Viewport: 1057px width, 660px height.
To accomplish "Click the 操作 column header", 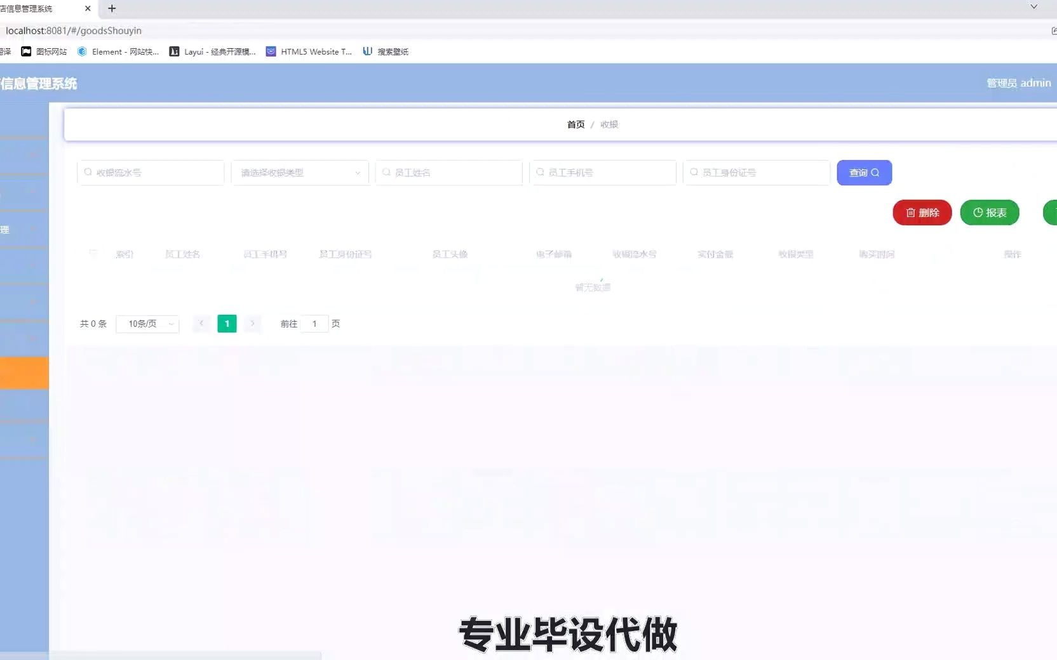I will [1012, 254].
